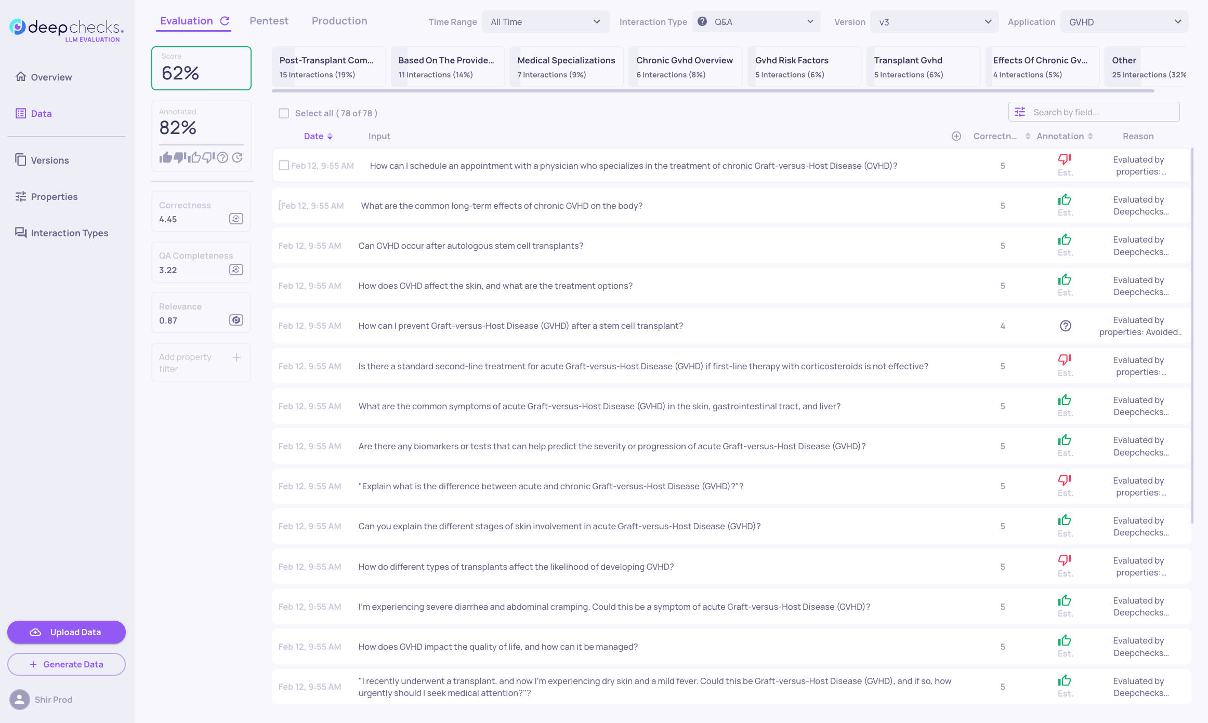
Task: Click the Generate Data button
Action: (67, 664)
